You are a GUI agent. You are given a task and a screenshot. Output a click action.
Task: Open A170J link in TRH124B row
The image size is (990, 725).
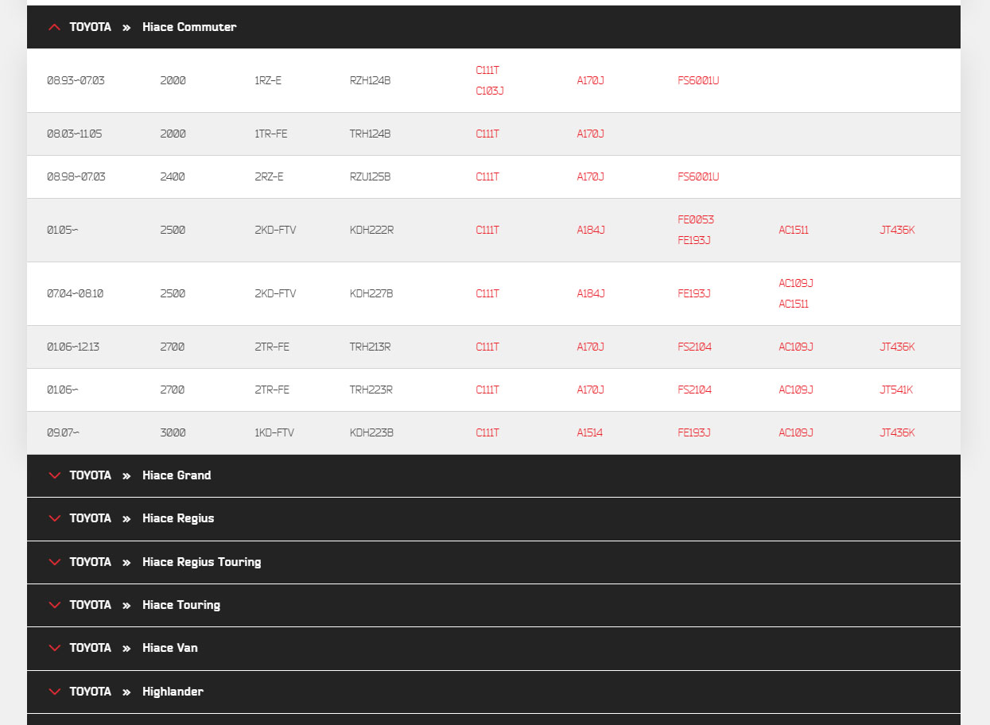pyautogui.click(x=591, y=134)
